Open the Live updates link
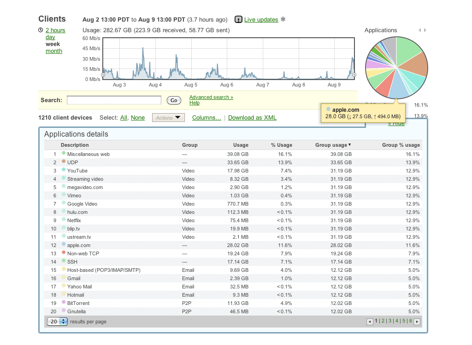This screenshot has width=472, height=345. point(261,19)
